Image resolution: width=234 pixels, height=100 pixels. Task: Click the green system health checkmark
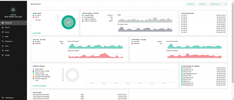(69, 22)
